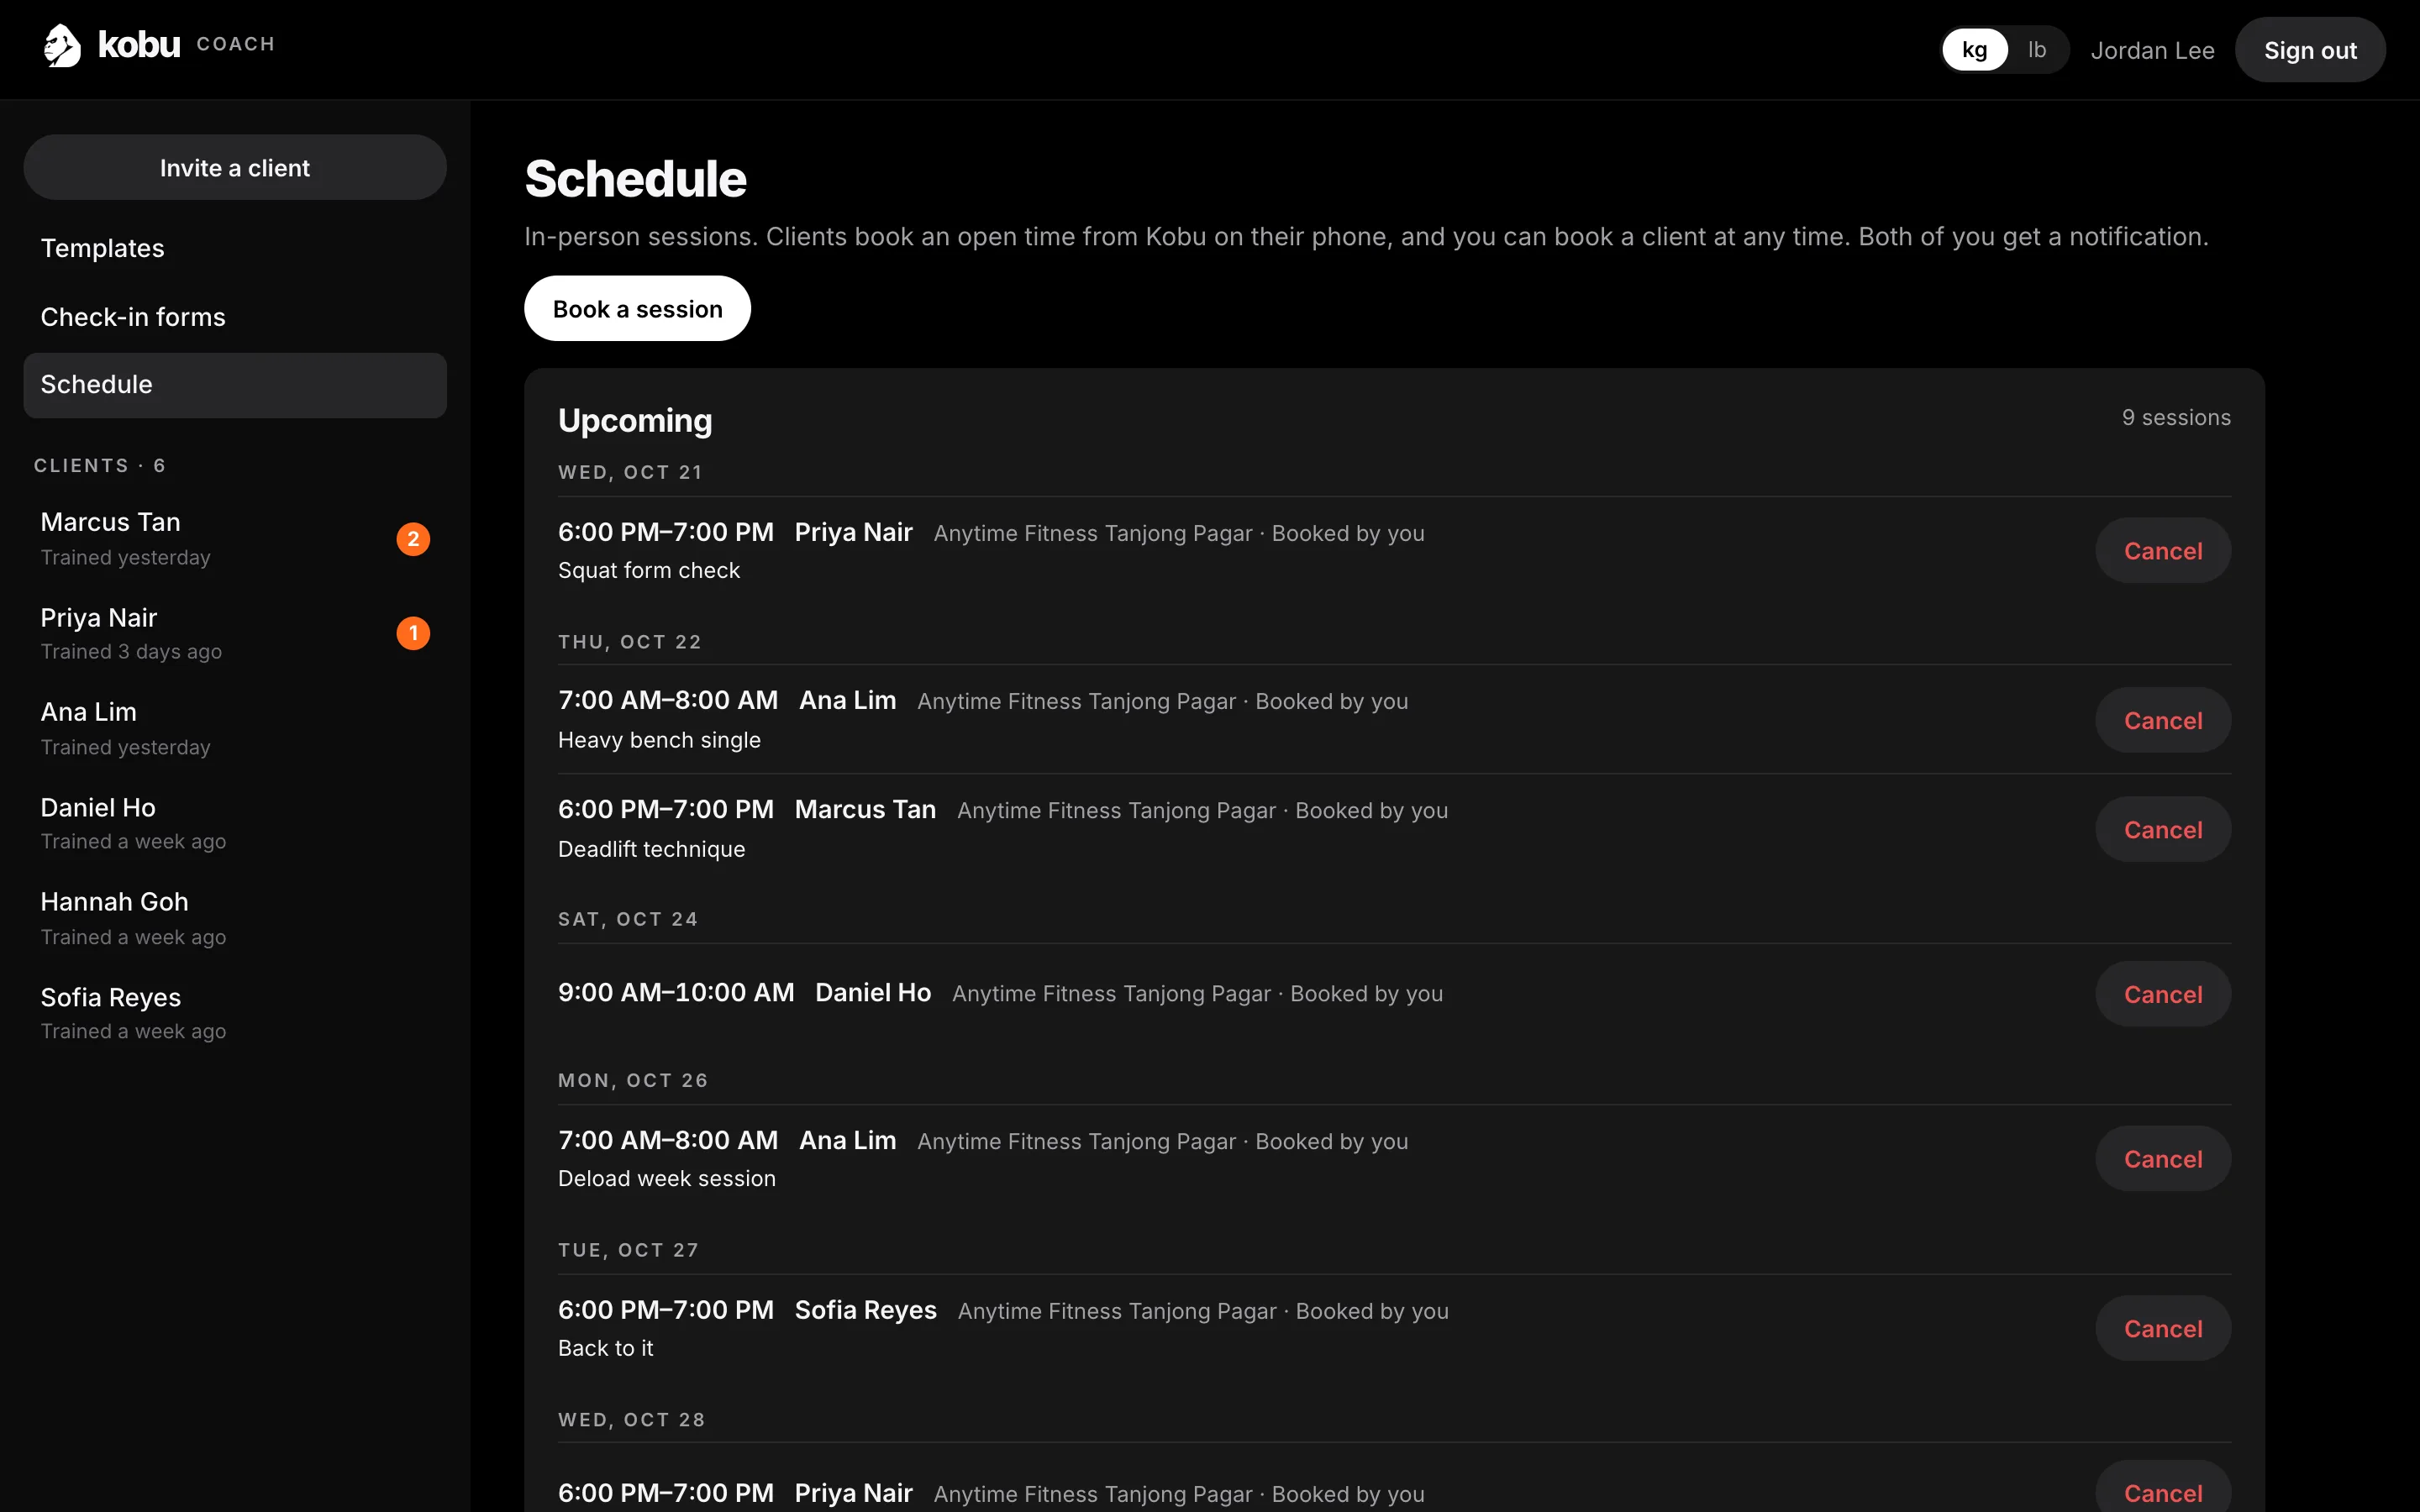Open client Daniel Ho in sidebar

(x=235, y=823)
